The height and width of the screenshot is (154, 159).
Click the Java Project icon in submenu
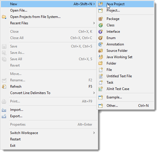[x=100, y=4]
